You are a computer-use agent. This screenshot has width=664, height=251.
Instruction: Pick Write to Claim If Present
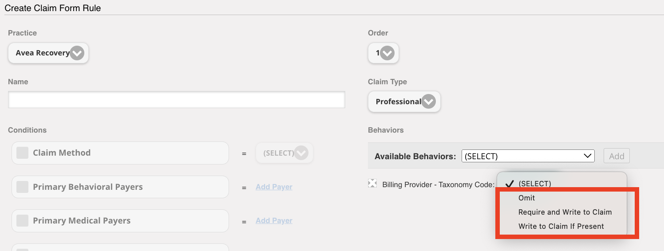click(561, 226)
